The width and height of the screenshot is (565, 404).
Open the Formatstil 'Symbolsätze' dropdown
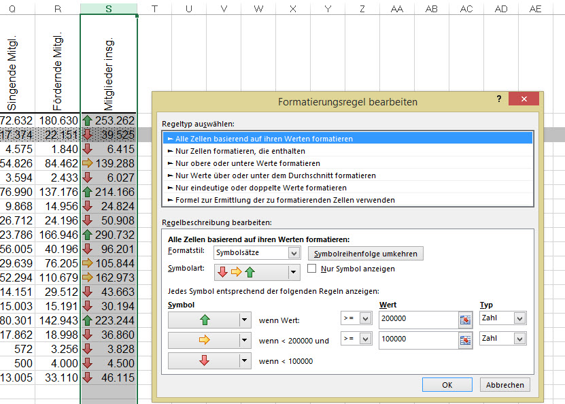coord(294,253)
